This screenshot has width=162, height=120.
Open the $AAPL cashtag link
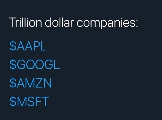click(x=28, y=46)
